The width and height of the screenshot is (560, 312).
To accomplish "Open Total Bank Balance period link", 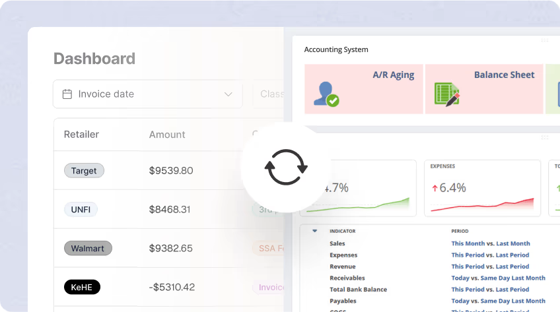I will [490, 289].
